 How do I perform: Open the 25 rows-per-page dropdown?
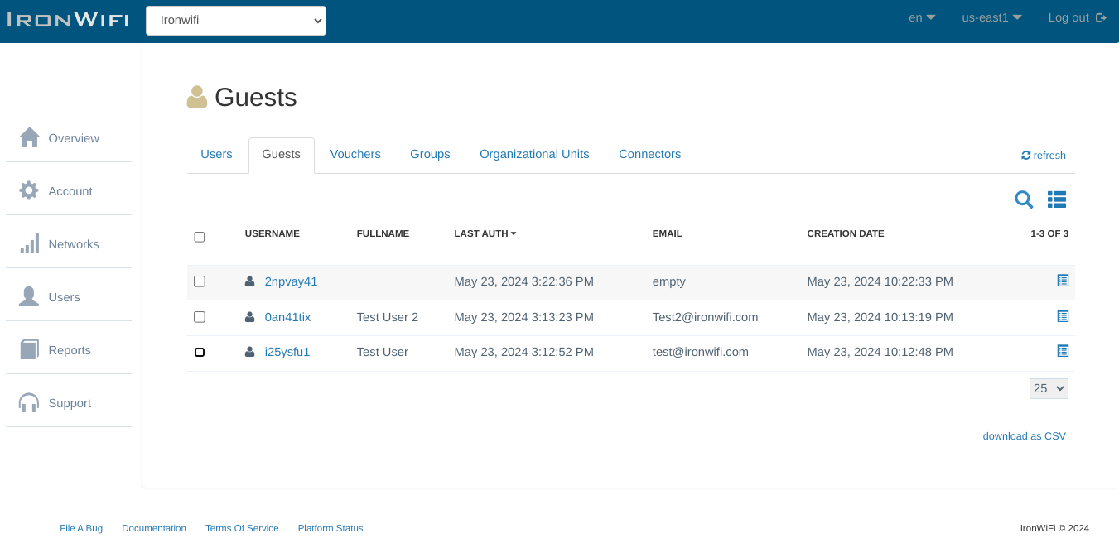pos(1049,388)
